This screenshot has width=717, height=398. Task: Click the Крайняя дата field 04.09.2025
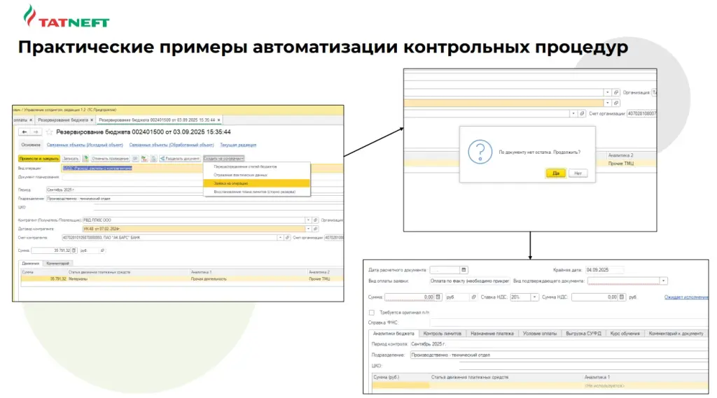[x=604, y=270]
